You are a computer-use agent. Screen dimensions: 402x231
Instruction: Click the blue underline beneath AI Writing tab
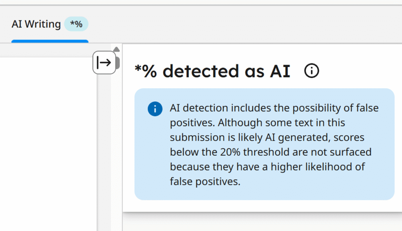coord(50,41)
